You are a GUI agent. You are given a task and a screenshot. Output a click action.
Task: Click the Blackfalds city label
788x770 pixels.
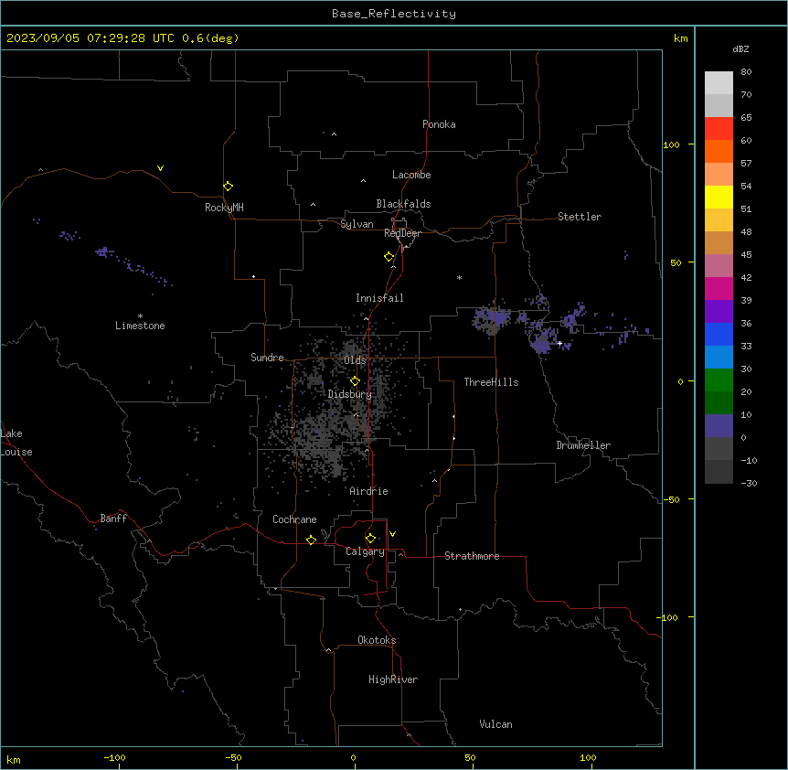[403, 204]
